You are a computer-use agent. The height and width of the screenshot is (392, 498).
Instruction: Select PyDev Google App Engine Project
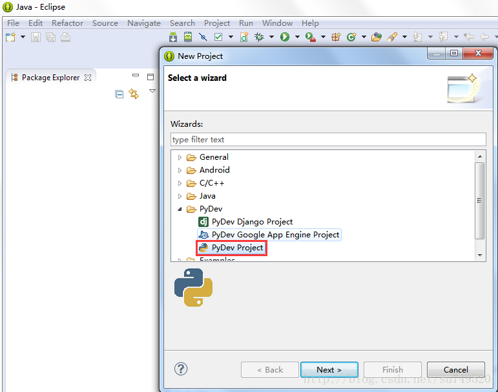(x=269, y=235)
